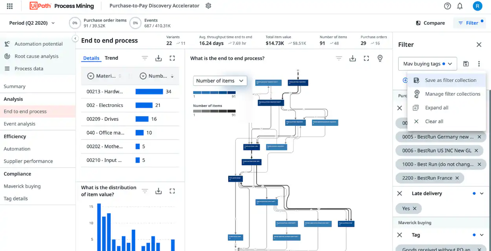Open settings gear beside Purchase-to-Pay Discovery Accelerator
This screenshot has width=491, height=251.
click(209, 6)
